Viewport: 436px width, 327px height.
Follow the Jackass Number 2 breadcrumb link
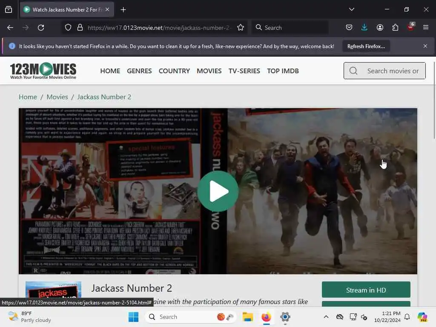[104, 97]
